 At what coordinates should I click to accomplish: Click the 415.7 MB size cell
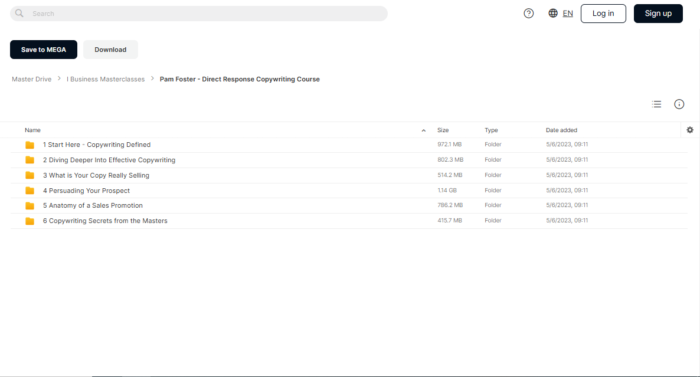coord(450,221)
